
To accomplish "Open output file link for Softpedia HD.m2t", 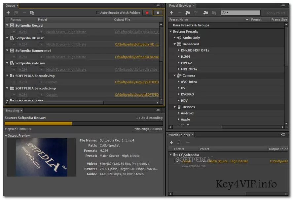I will pyautogui.click(x=137, y=44).
